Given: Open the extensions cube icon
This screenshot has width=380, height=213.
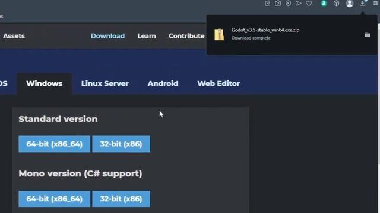Looking at the screenshot, I should pyautogui.click(x=336, y=3).
